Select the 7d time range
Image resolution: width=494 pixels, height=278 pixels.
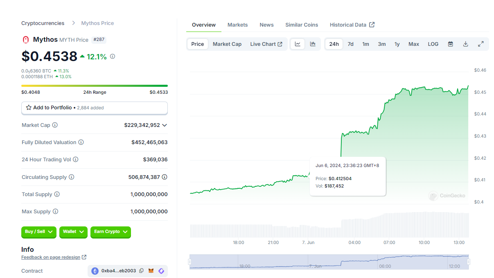350,44
